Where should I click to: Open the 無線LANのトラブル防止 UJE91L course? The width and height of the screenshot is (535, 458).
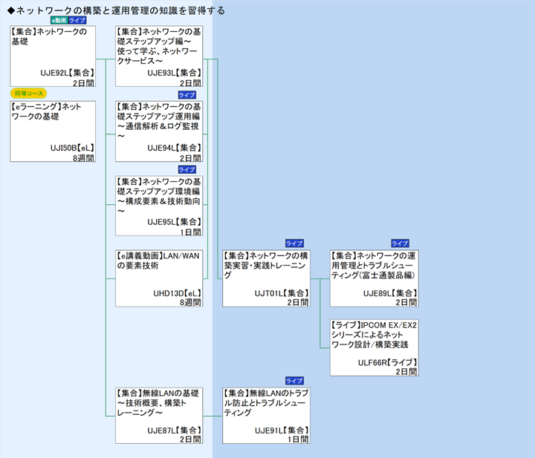click(x=266, y=414)
